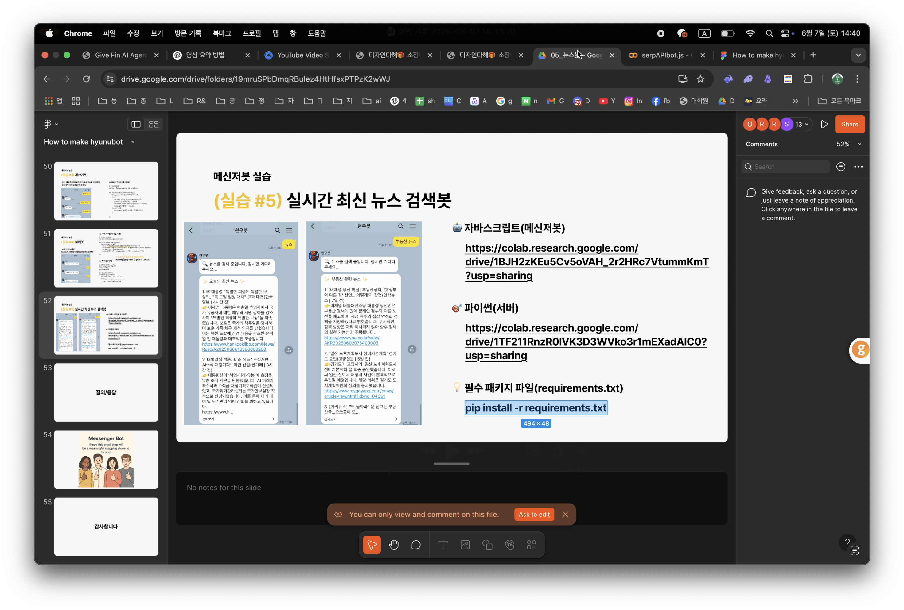Open the Python server colab link
The height and width of the screenshot is (610, 904).
pyautogui.click(x=586, y=342)
